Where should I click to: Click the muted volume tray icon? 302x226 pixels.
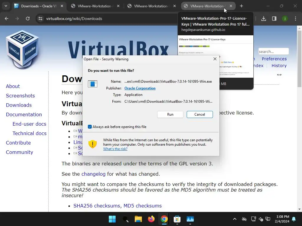[261, 219]
